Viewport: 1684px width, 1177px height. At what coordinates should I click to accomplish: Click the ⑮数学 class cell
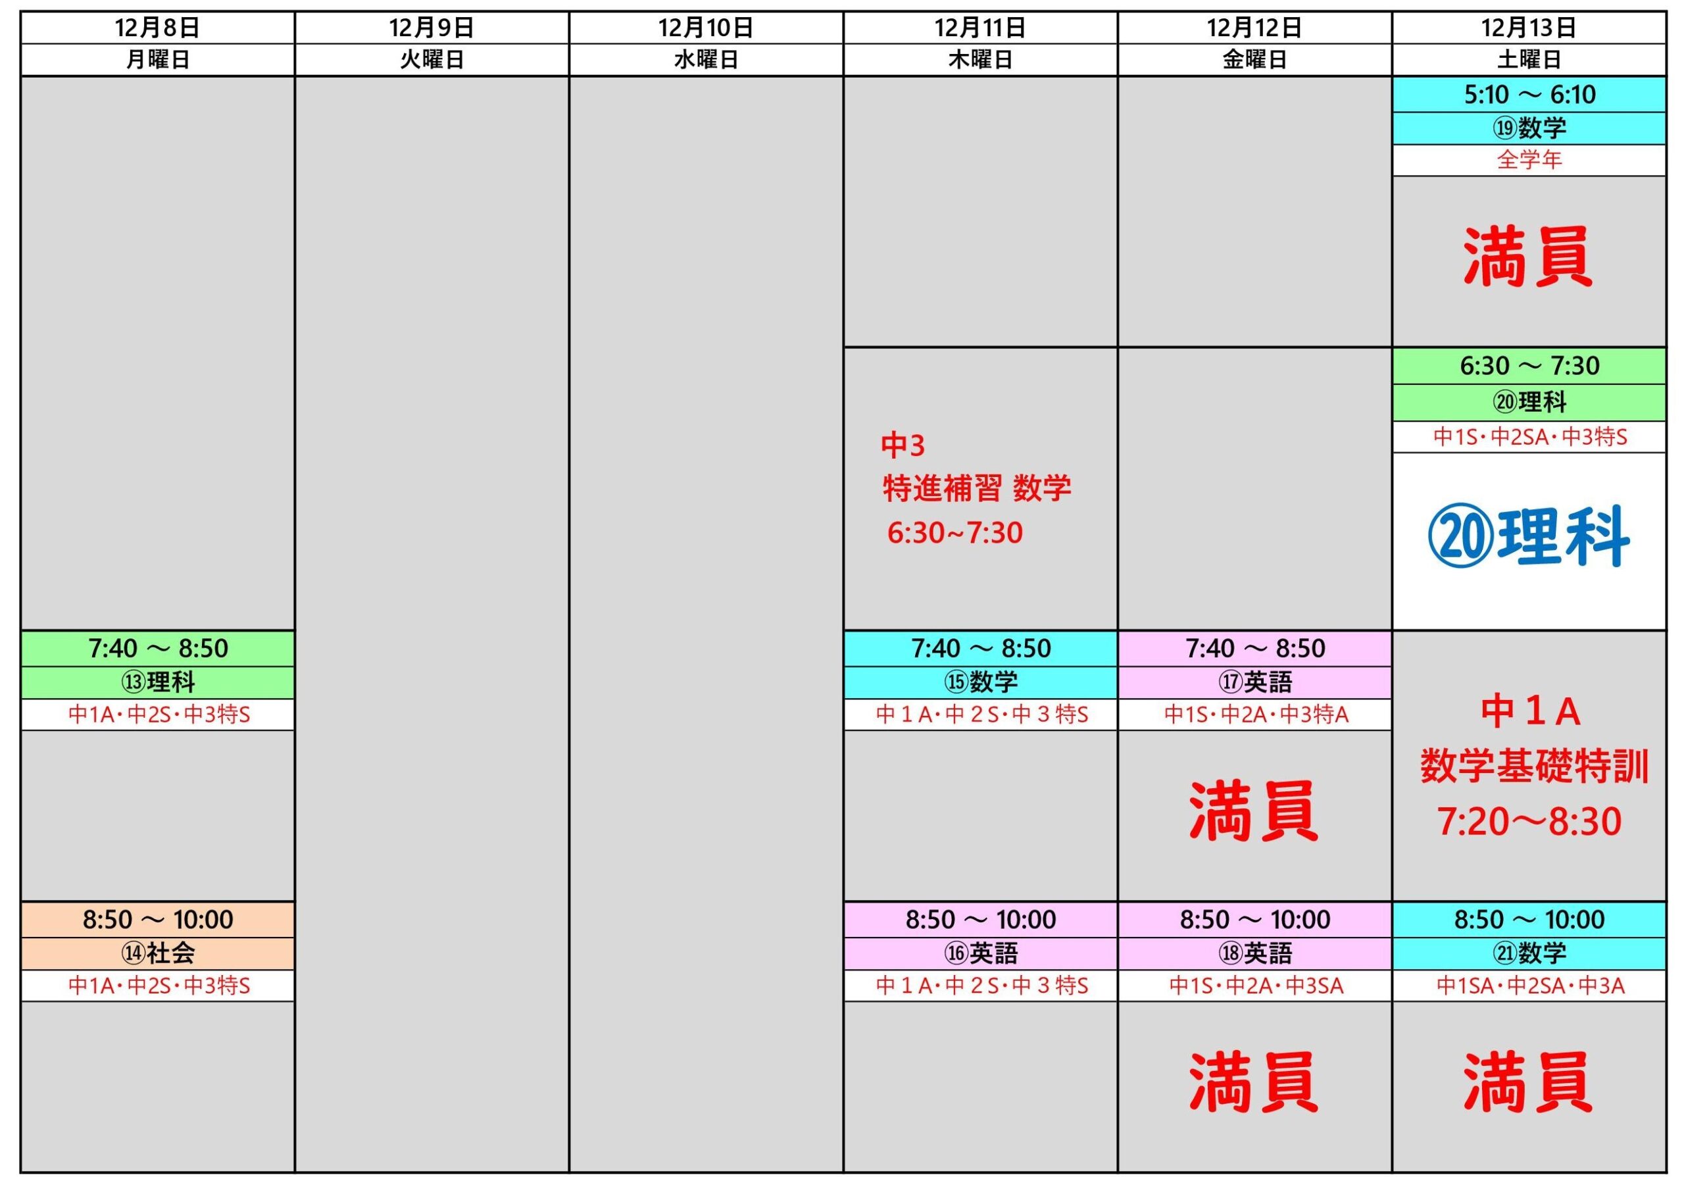[980, 682]
